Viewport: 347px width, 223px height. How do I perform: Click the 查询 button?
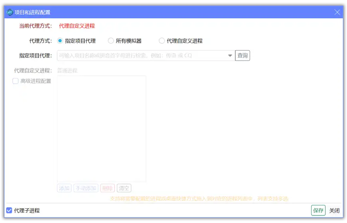(243, 55)
